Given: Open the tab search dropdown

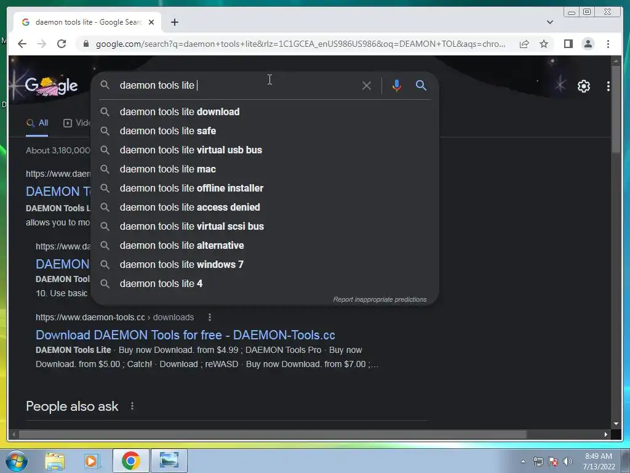Looking at the screenshot, I should point(549,22).
